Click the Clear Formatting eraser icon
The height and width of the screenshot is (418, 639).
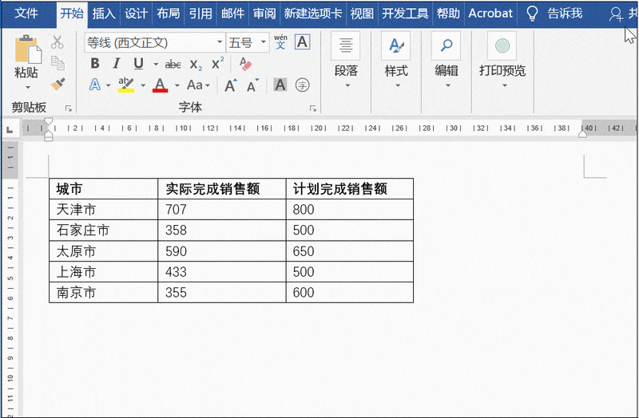[245, 64]
